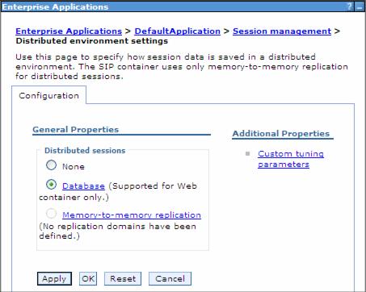Open the DefaultApplication breadcrumb link
This screenshot has width=366, height=292.
click(177, 31)
